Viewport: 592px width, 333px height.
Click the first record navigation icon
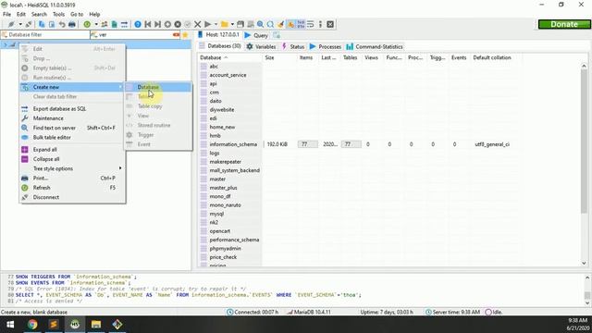(148, 24)
